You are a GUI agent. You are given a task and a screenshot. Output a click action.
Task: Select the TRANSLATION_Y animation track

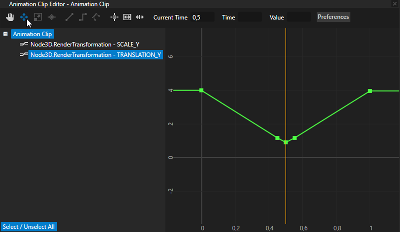click(x=95, y=55)
